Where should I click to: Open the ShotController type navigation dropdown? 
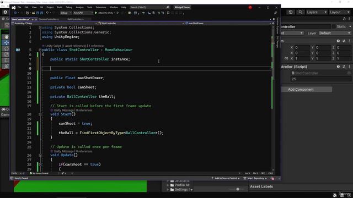point(141,23)
